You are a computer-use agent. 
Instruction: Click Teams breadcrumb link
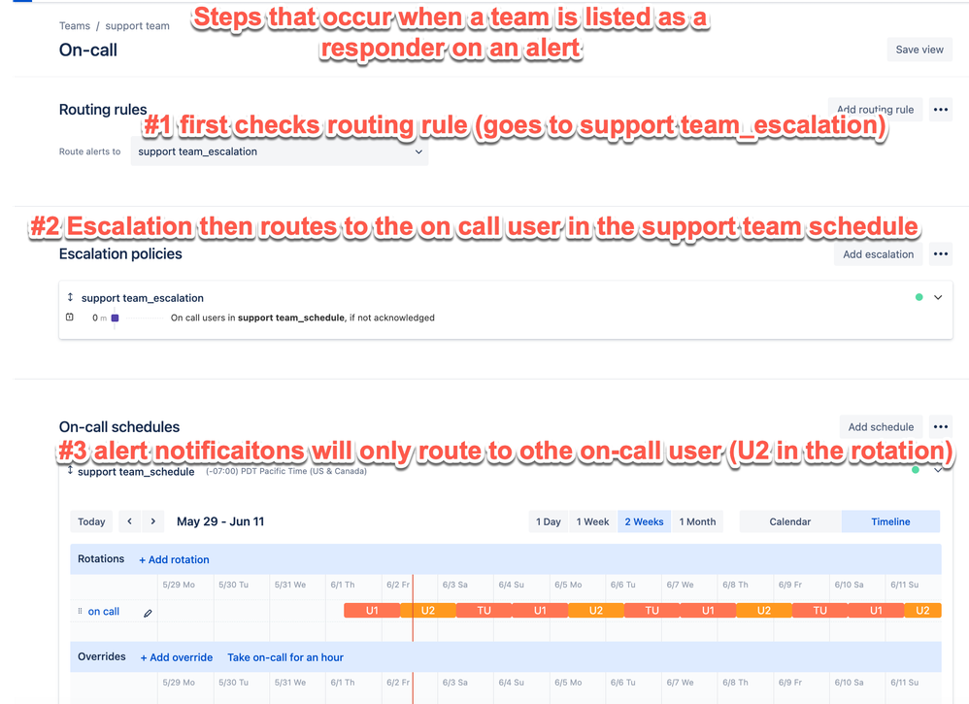point(74,26)
